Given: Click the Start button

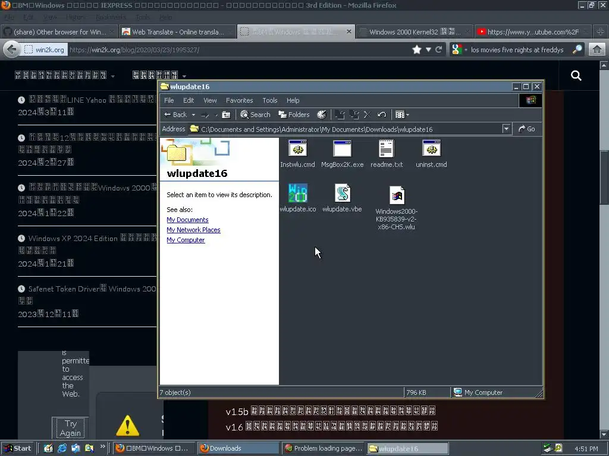Looking at the screenshot, I should (17, 448).
